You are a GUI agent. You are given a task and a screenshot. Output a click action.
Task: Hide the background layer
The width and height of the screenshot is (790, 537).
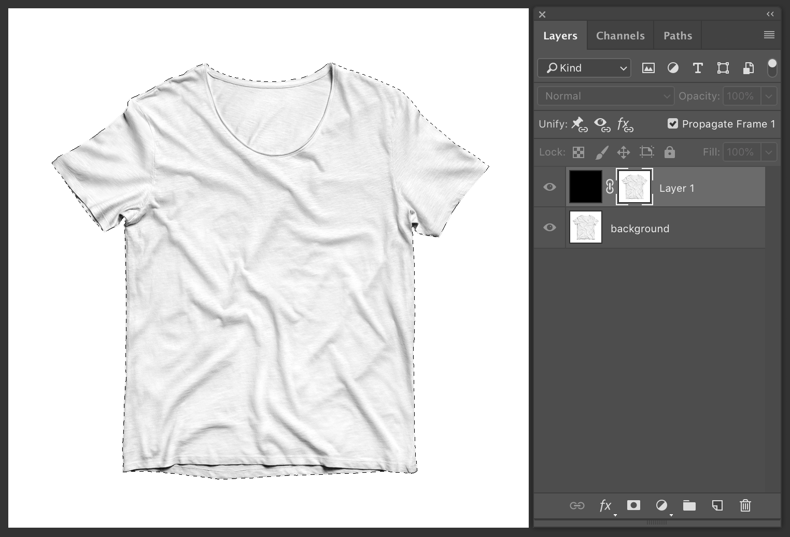click(549, 228)
